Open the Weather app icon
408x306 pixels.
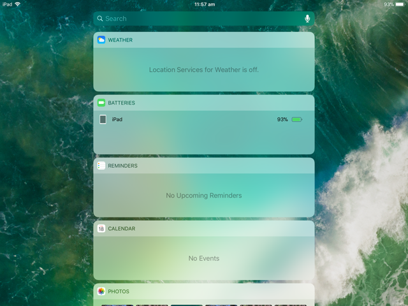(101, 40)
